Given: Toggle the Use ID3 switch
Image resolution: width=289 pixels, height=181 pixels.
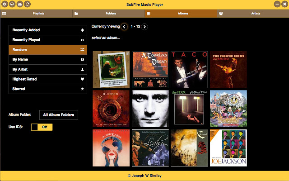Looking at the screenshot, I should pyautogui.click(x=42, y=127).
